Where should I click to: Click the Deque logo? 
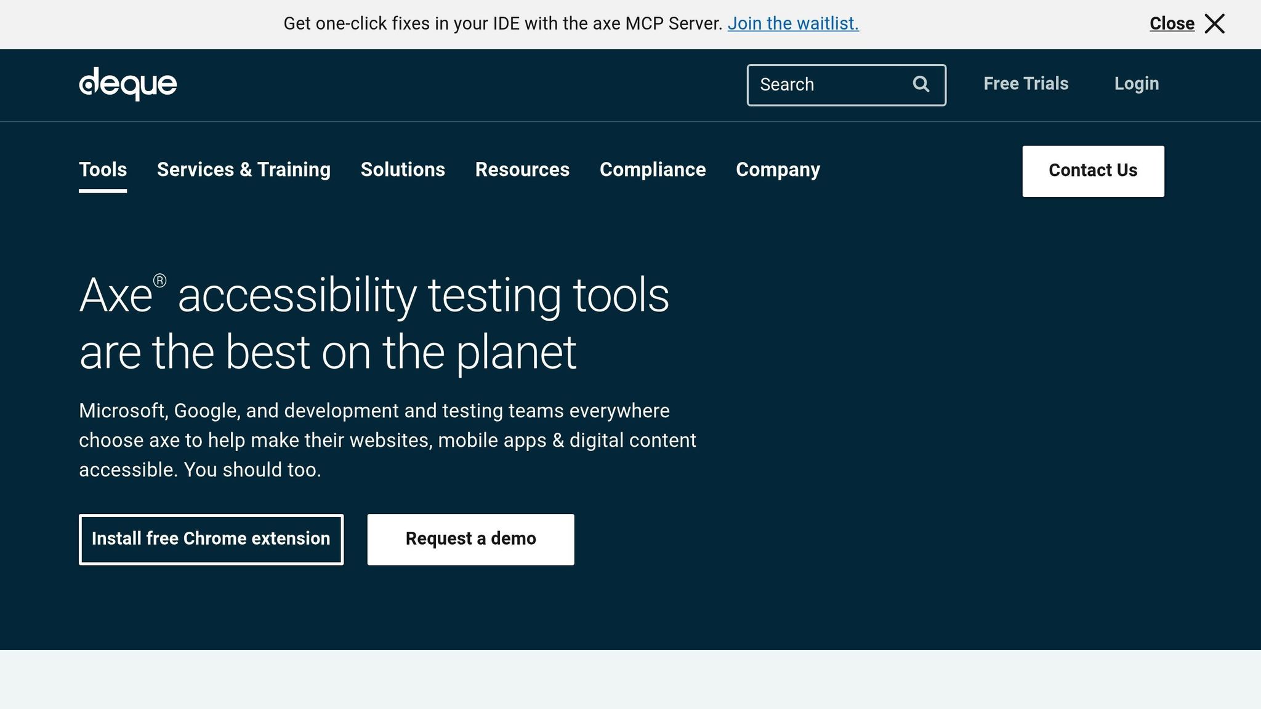(x=127, y=84)
